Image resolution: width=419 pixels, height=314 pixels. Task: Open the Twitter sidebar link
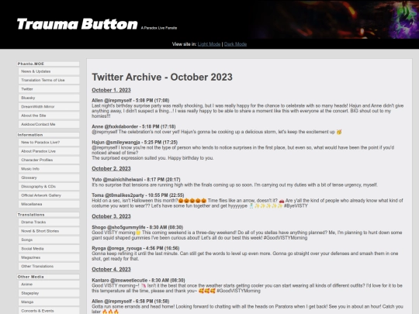coord(49,89)
